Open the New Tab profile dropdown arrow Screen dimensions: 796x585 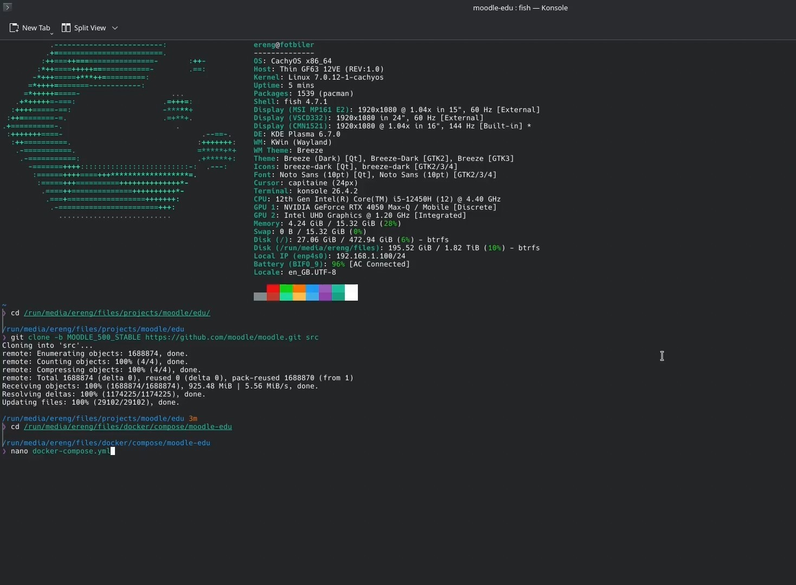pos(52,33)
